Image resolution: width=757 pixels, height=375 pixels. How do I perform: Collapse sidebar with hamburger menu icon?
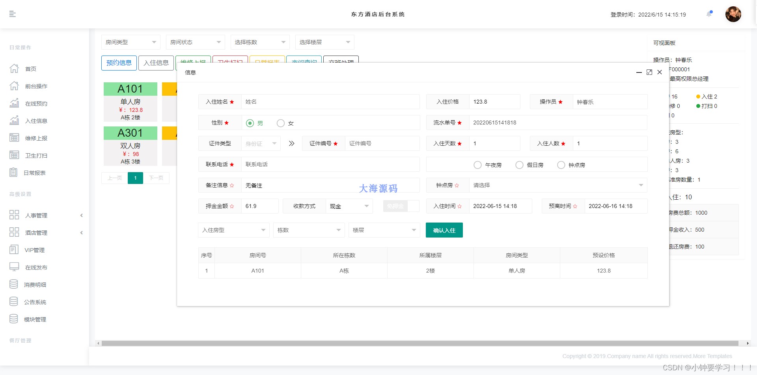tap(13, 14)
